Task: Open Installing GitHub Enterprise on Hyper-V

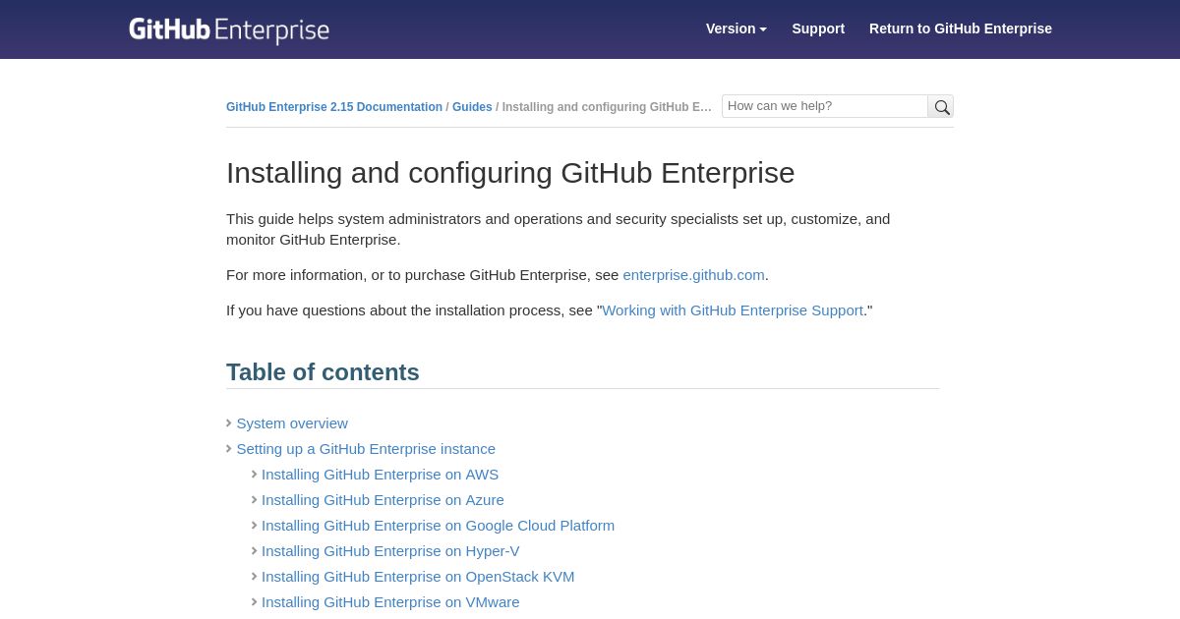Action: [x=390, y=551]
